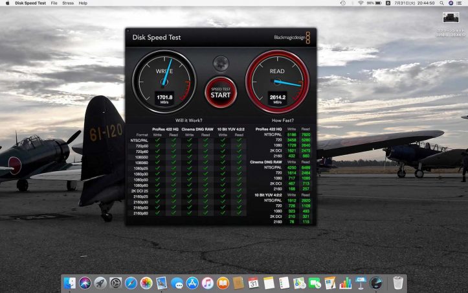Screen dimensions: 468x293
Task: Click the Time Machine menu bar icon
Action: (343, 3)
